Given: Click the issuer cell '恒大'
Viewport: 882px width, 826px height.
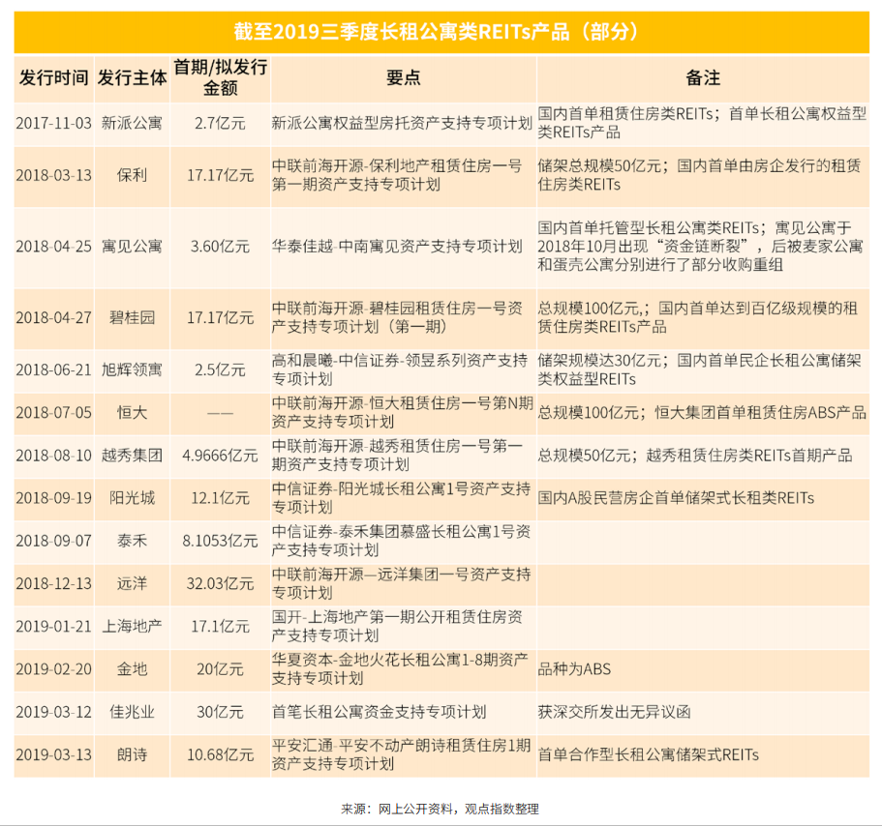Looking at the screenshot, I should (x=133, y=412).
